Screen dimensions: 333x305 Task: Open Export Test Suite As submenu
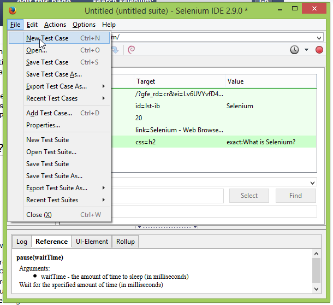tap(59, 188)
